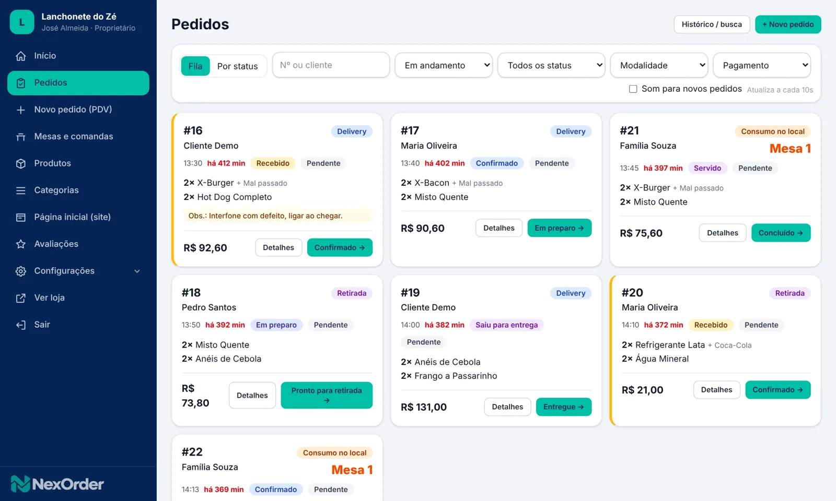Switch to Por status view

(x=237, y=66)
